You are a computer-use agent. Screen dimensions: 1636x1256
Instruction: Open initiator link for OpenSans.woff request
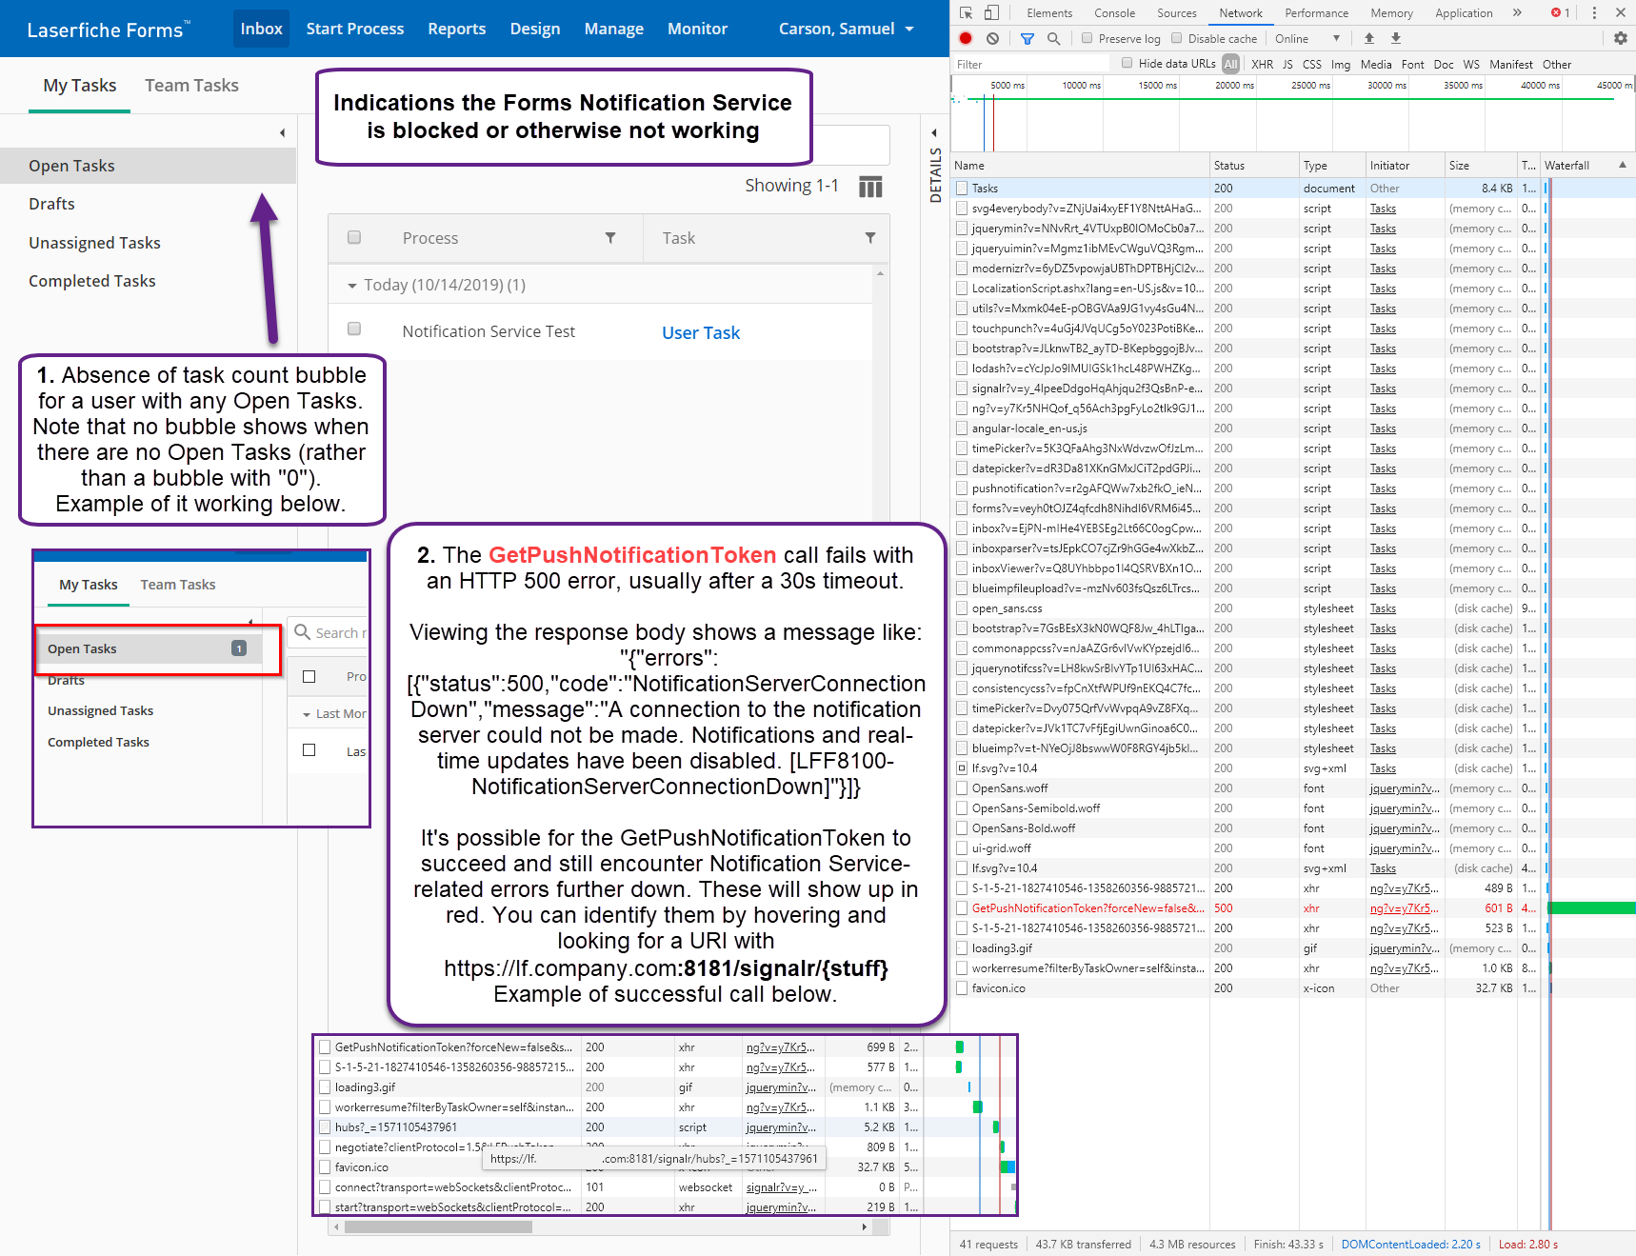tap(1404, 788)
